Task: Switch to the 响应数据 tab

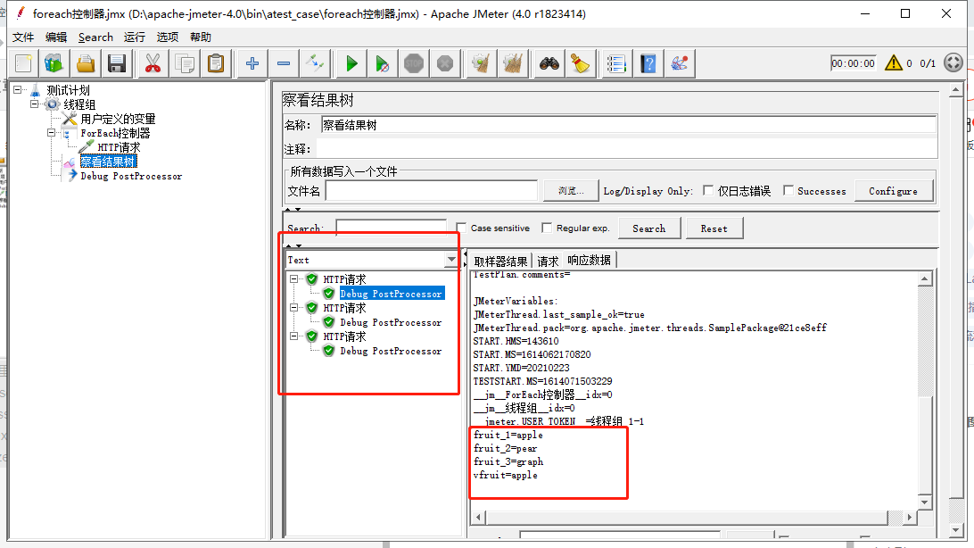Action: [x=590, y=260]
